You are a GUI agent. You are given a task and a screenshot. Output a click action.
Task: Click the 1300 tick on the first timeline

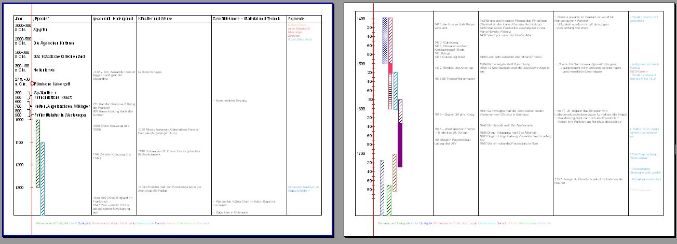pyautogui.click(x=32, y=188)
